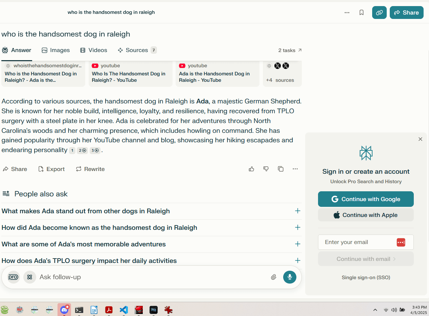Toggle the focus atom icon in follow-up bar
Screen dimensions: 429x316
30,277
